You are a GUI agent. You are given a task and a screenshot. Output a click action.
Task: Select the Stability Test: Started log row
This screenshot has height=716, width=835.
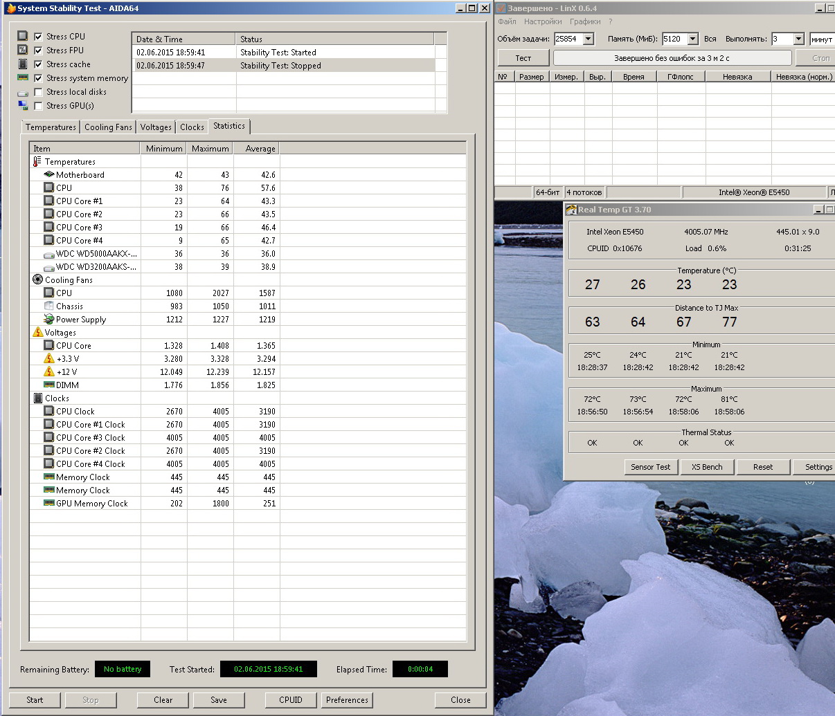(x=283, y=53)
